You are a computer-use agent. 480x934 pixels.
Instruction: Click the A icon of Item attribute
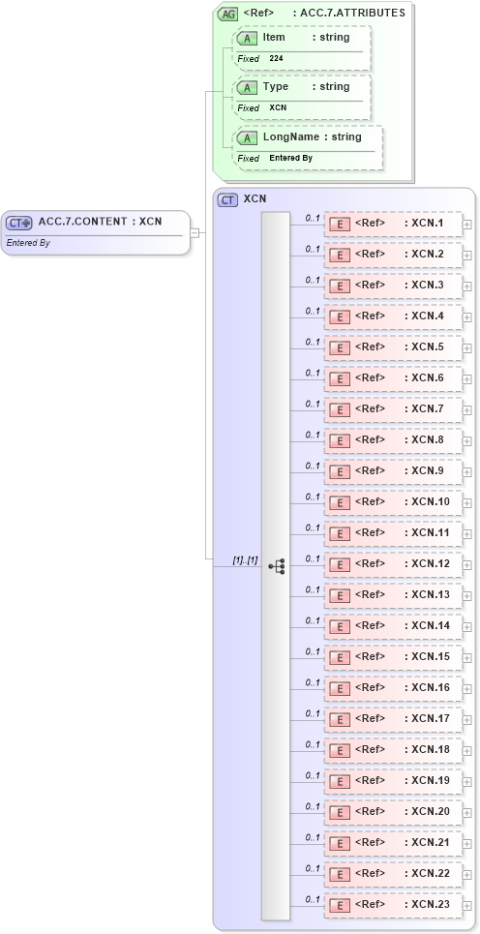tap(247, 39)
